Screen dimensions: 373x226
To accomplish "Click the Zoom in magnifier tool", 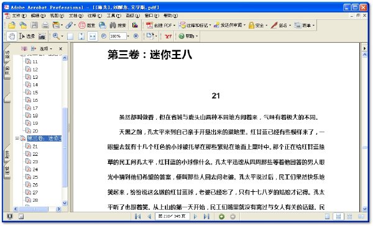I will point(56,36).
